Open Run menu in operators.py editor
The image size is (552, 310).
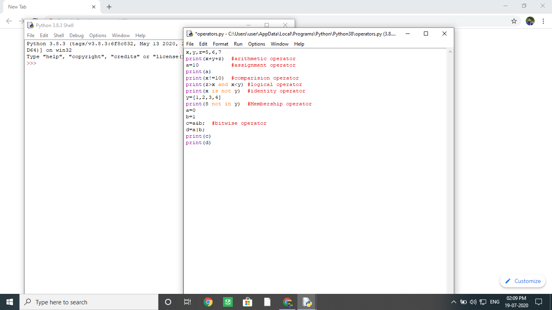click(x=238, y=44)
